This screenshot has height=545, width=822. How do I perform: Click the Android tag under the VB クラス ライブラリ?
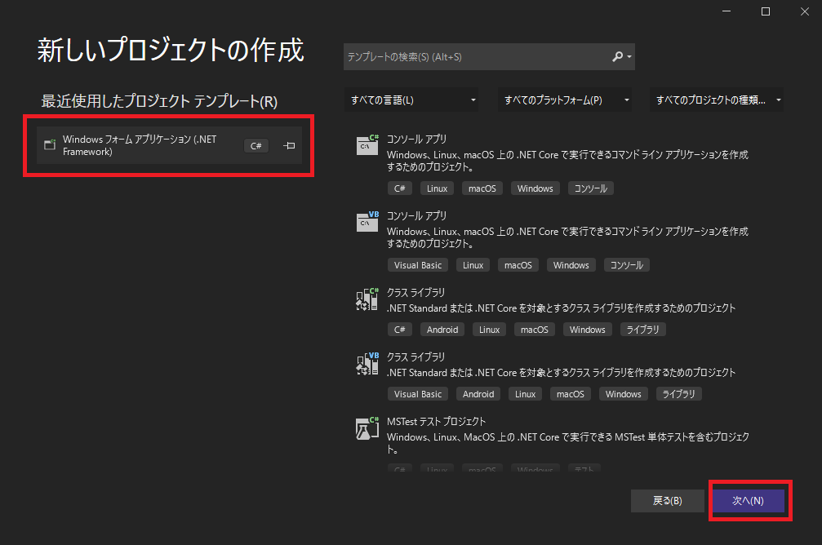[x=478, y=394]
